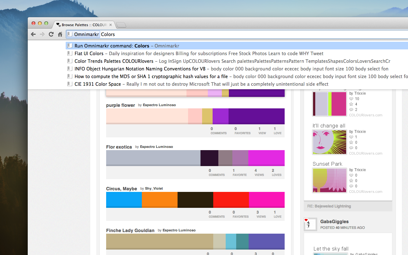This screenshot has width=408, height=255.
Task: Click the star icon showing 4 favorites
Action: coord(351,104)
